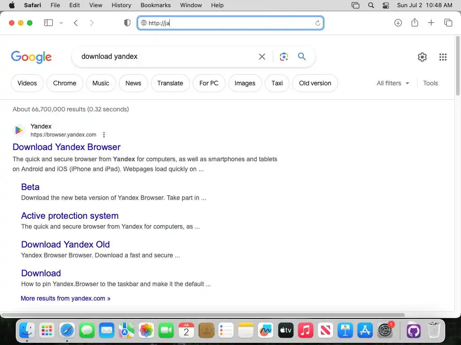Click the Safari sidebar toggle icon
This screenshot has height=345, width=461.
pyautogui.click(x=48, y=22)
